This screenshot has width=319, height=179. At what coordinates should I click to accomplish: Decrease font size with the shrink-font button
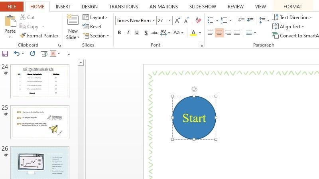pos(186,21)
